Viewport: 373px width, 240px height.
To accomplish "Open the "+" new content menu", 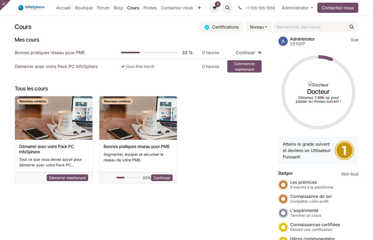I will [199, 8].
